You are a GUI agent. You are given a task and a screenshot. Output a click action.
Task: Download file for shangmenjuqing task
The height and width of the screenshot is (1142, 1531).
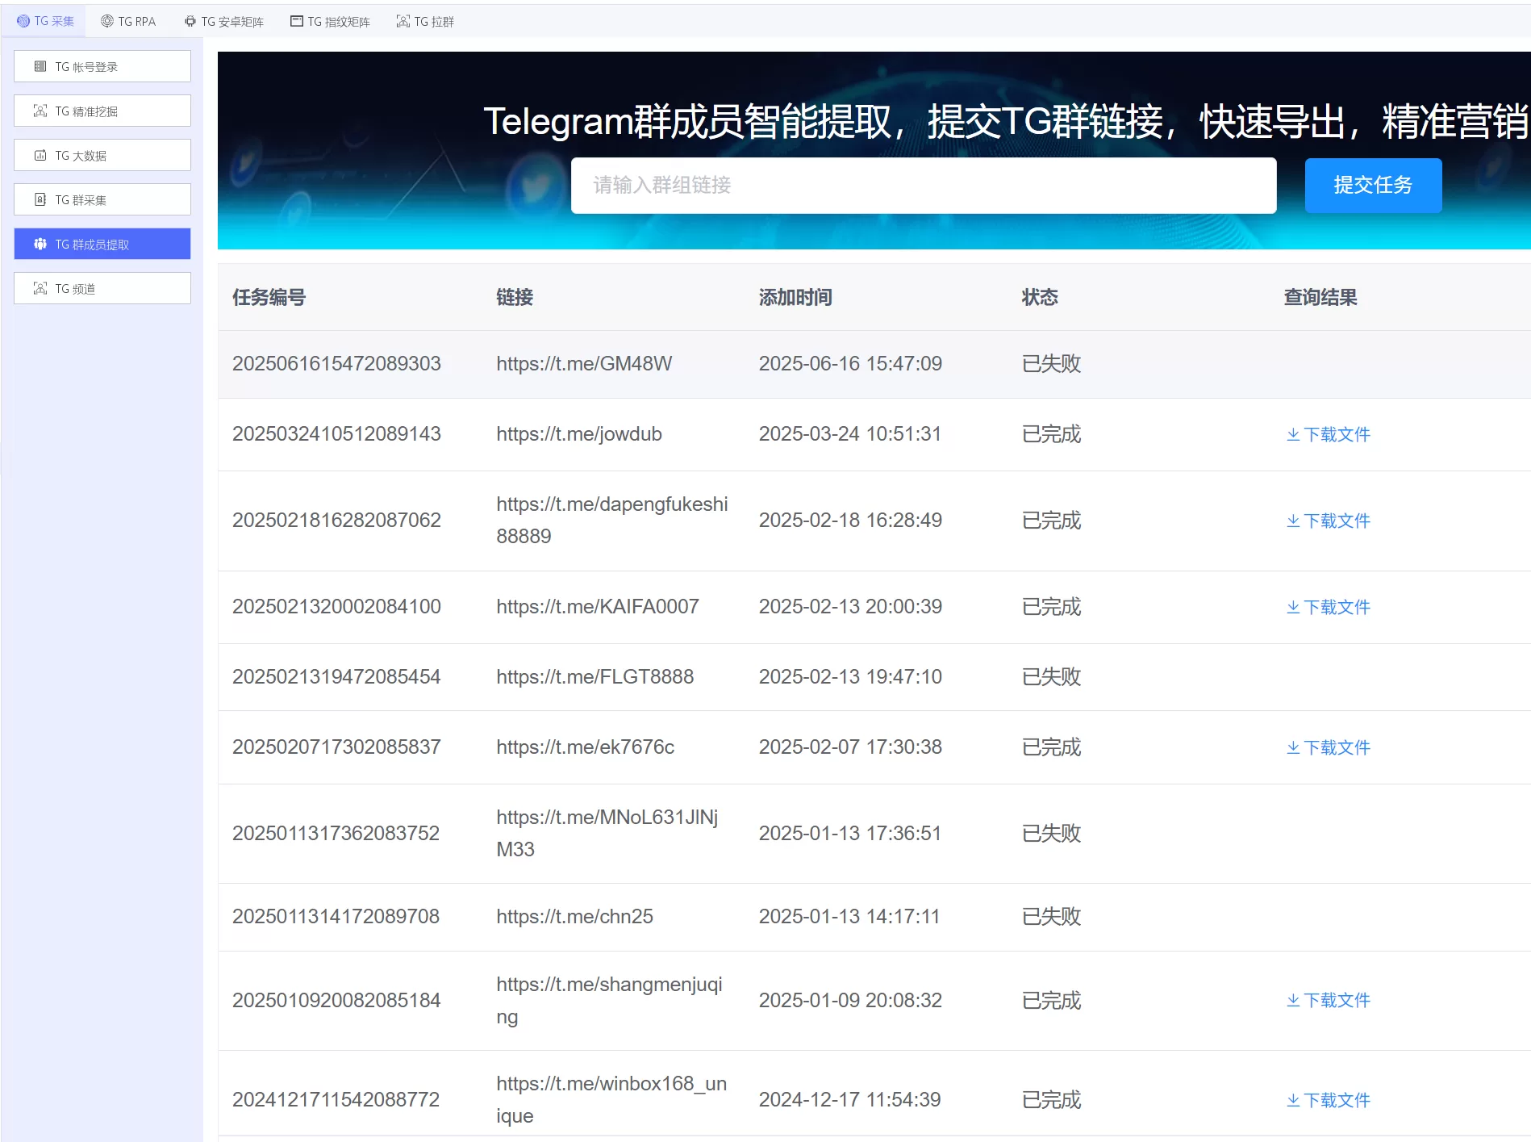pyautogui.click(x=1328, y=1000)
